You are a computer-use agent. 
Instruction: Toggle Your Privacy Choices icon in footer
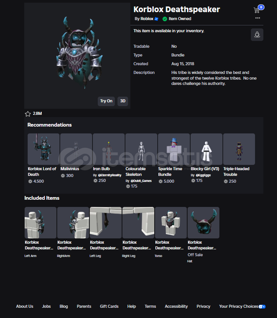click(x=262, y=307)
